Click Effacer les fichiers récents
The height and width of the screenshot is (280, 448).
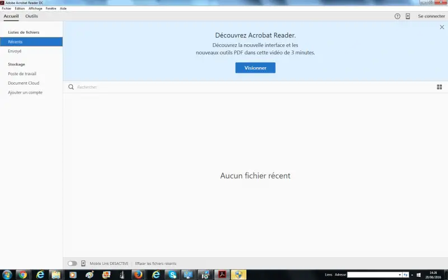point(155,263)
